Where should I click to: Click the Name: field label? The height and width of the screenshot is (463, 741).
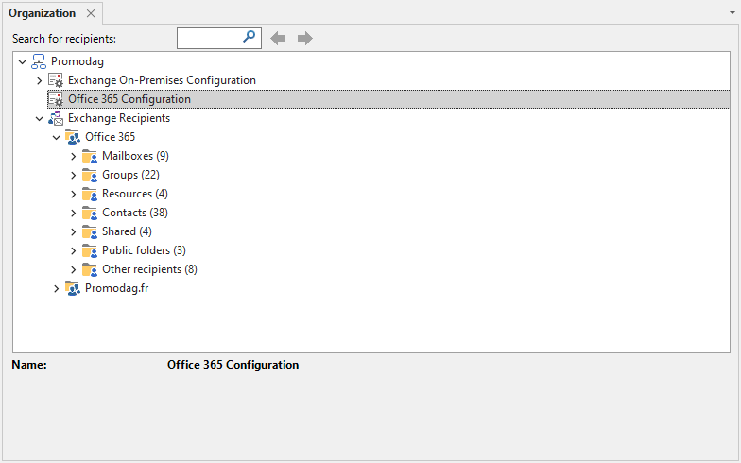29,365
